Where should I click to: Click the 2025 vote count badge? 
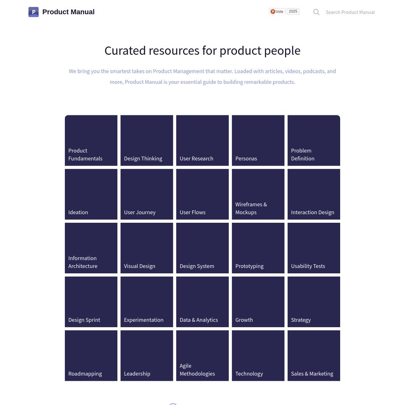point(293,12)
